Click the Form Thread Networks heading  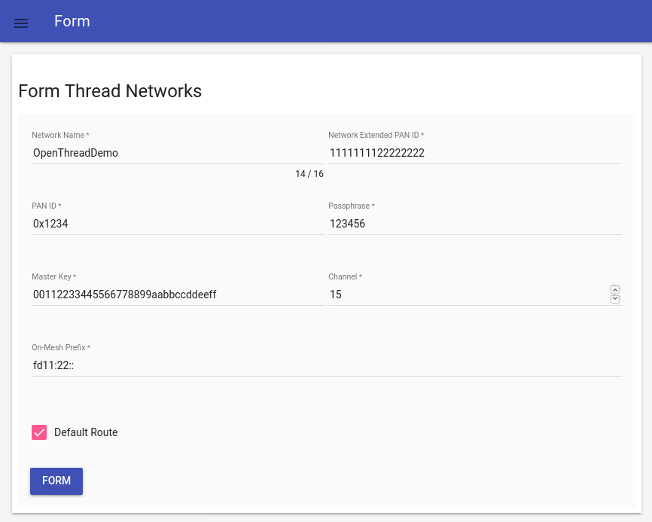pyautogui.click(x=110, y=91)
